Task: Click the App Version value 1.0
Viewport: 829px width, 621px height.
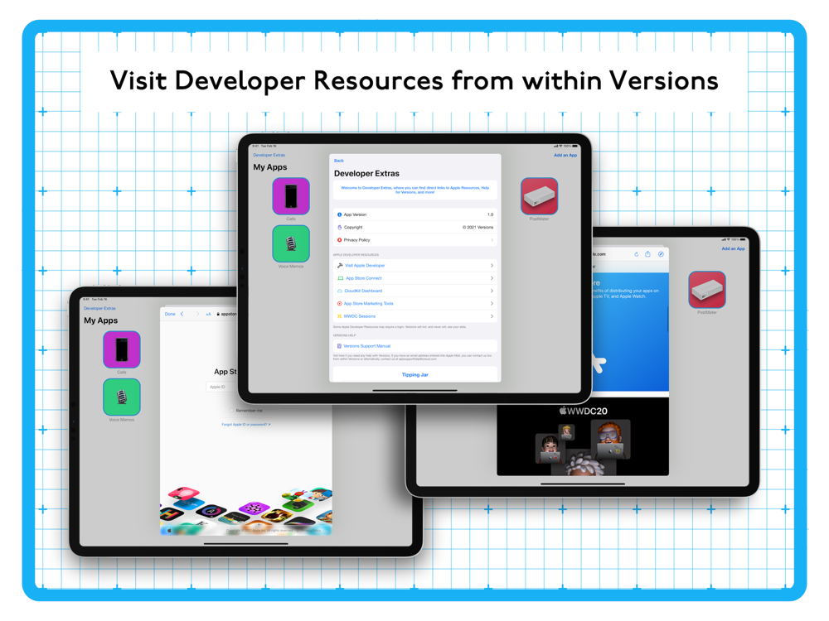Action: (490, 215)
